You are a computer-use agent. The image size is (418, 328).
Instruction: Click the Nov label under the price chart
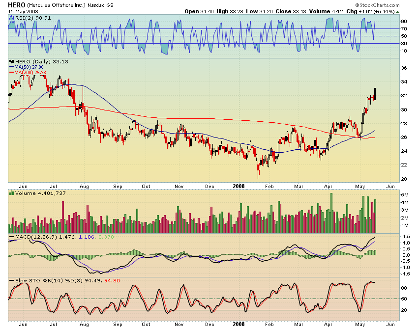(179, 187)
